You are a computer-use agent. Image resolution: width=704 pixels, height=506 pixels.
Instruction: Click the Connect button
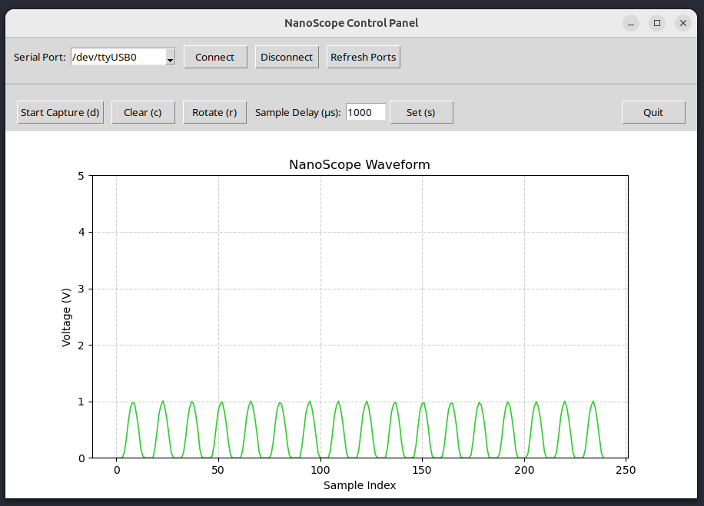click(x=214, y=58)
